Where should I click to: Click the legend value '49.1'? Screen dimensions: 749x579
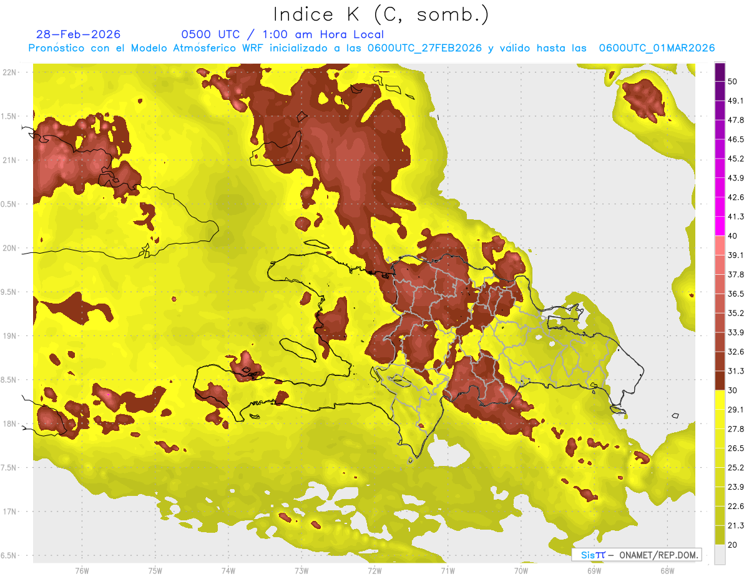pos(735,101)
